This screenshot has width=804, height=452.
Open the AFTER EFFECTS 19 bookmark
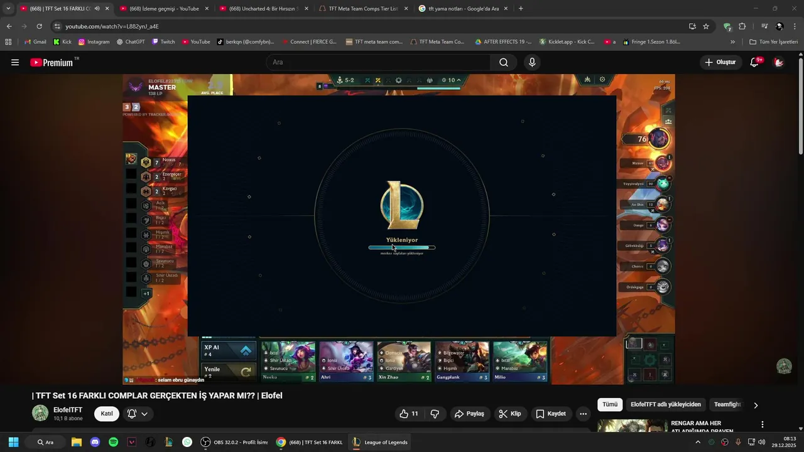(x=503, y=41)
